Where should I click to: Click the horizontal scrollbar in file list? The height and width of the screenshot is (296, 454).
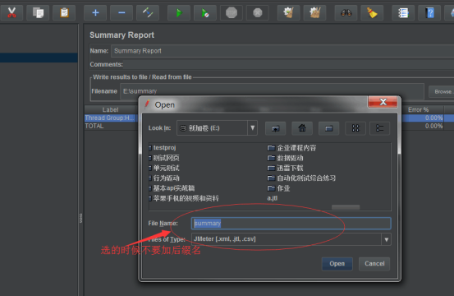346,207
